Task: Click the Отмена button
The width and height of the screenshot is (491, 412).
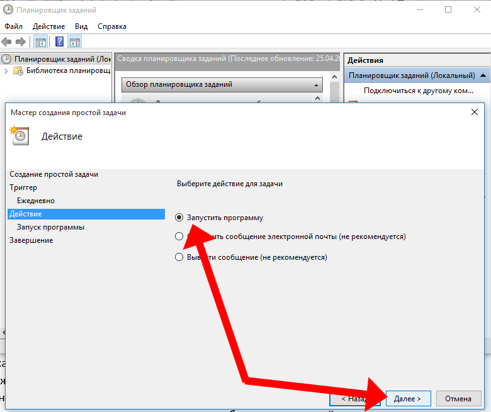Action: 458,399
